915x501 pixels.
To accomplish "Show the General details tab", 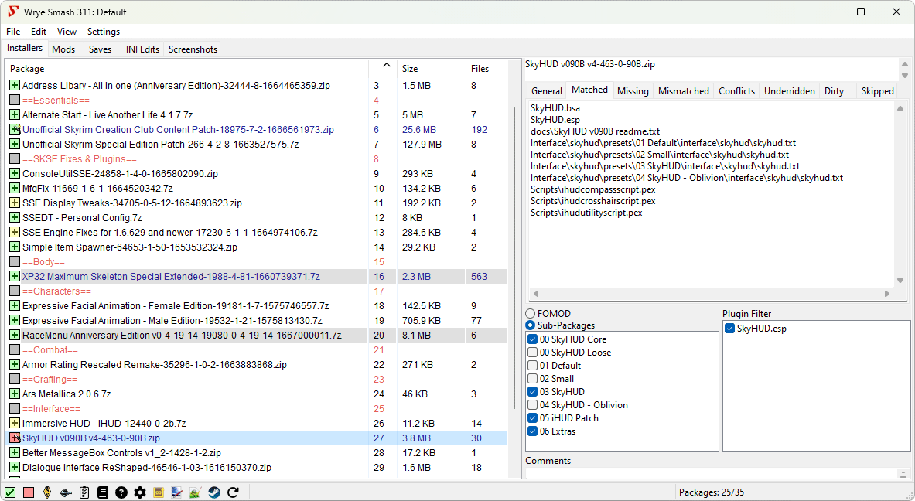I will coord(547,91).
